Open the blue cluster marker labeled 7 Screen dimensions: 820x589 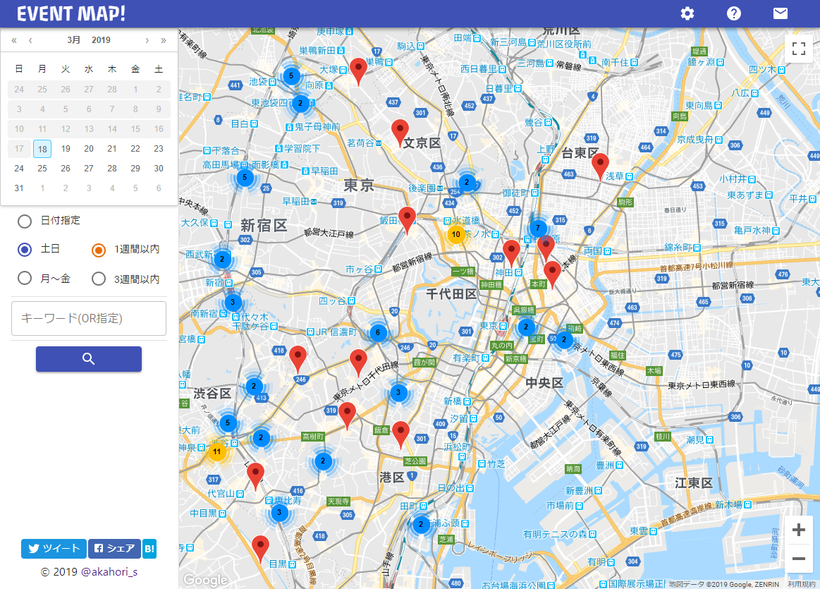tap(537, 228)
